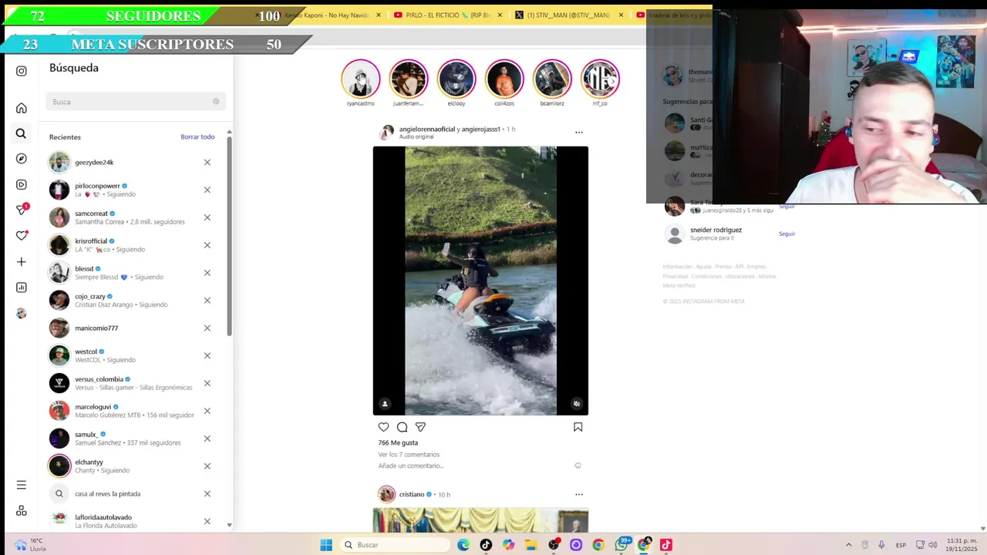The image size is (987, 555).
Task: Clear the search field text
Action: 216,102
